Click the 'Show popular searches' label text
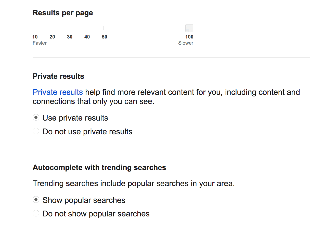310x233 pixels. click(x=84, y=200)
